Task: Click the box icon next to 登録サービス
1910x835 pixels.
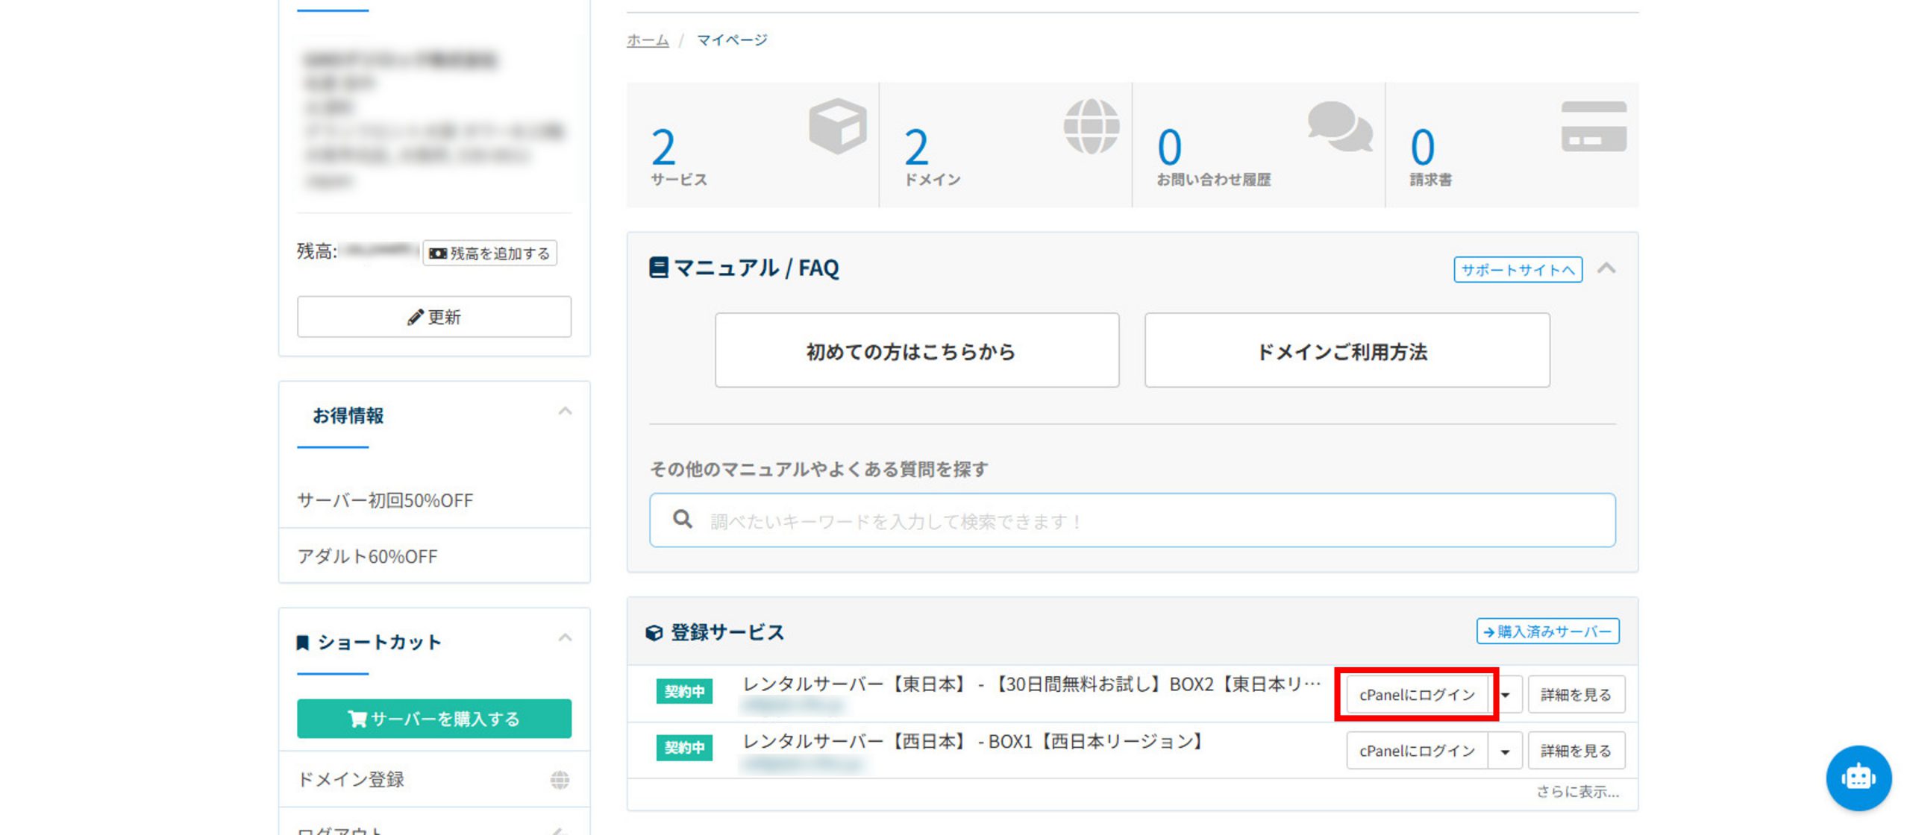Action: point(654,631)
